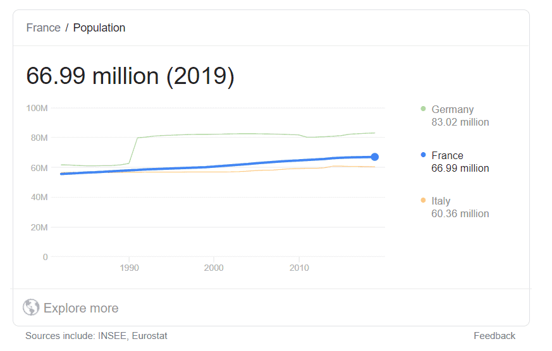Click Italy's orange legend dot
Viewport: 552px width, 351px height.
(423, 200)
